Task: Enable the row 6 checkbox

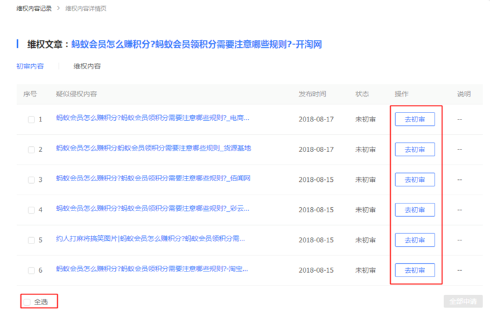Action: coord(31,271)
